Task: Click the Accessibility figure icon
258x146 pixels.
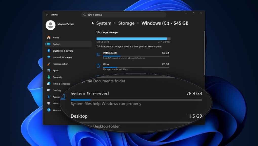Action: [x=49, y=97]
